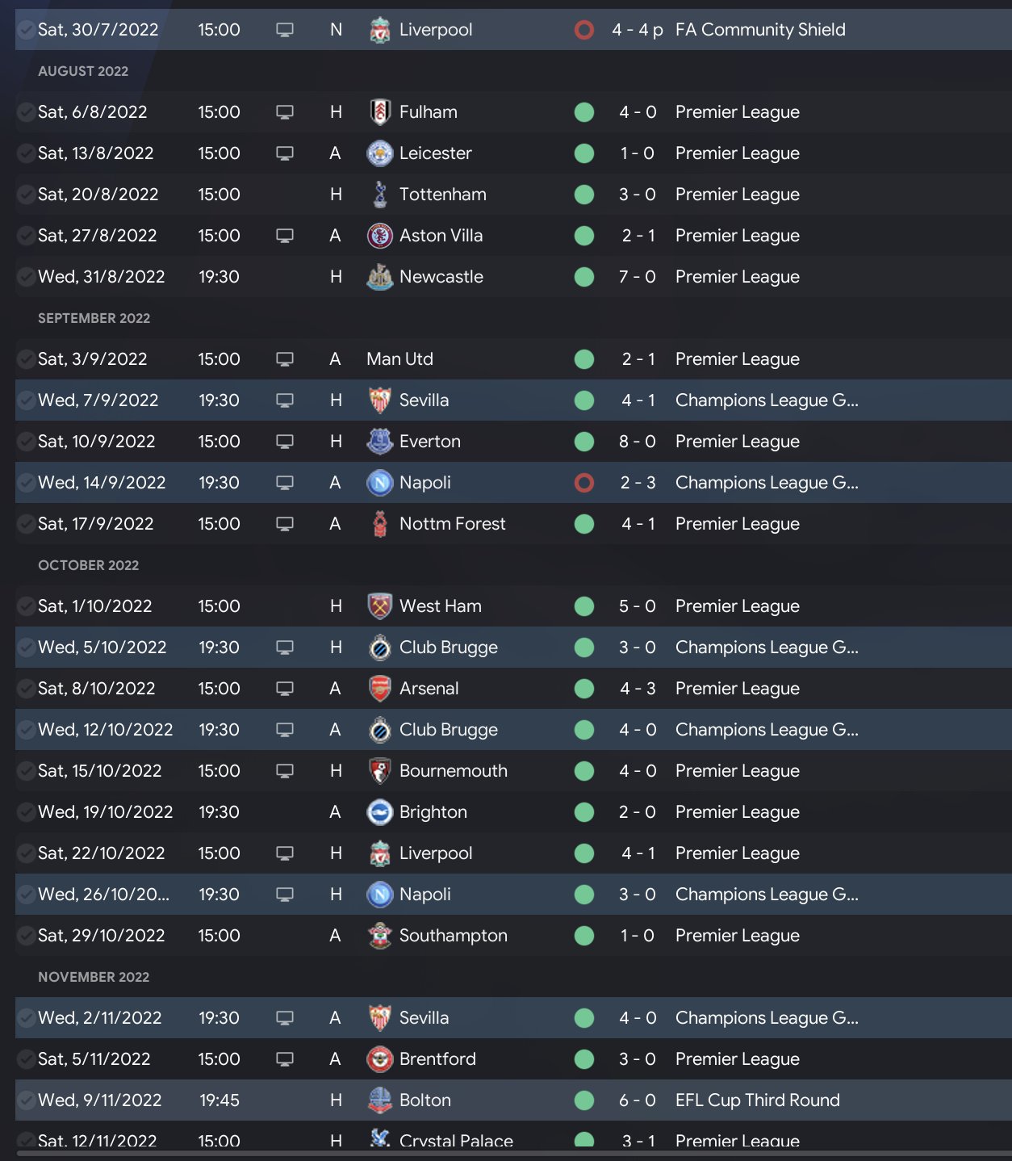Click the Tottenham club crest
The height and width of the screenshot is (1161, 1012).
point(379,195)
